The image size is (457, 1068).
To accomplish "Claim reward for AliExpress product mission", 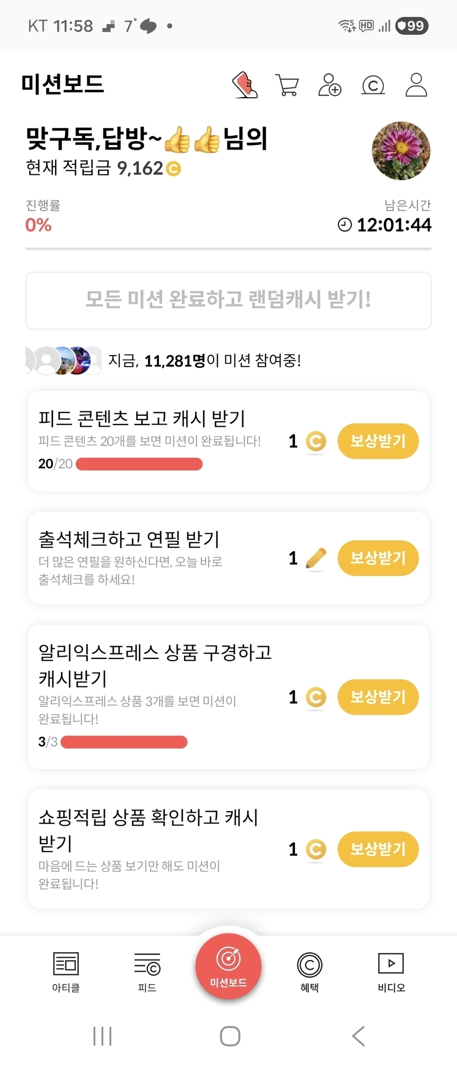I will (378, 697).
